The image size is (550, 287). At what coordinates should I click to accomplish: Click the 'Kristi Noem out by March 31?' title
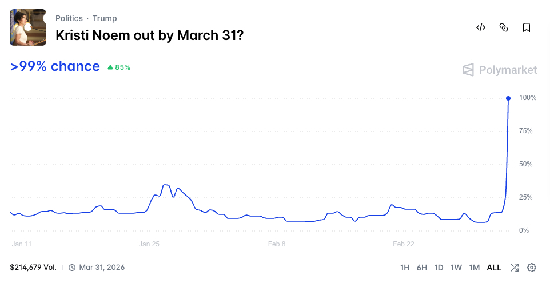click(x=149, y=35)
